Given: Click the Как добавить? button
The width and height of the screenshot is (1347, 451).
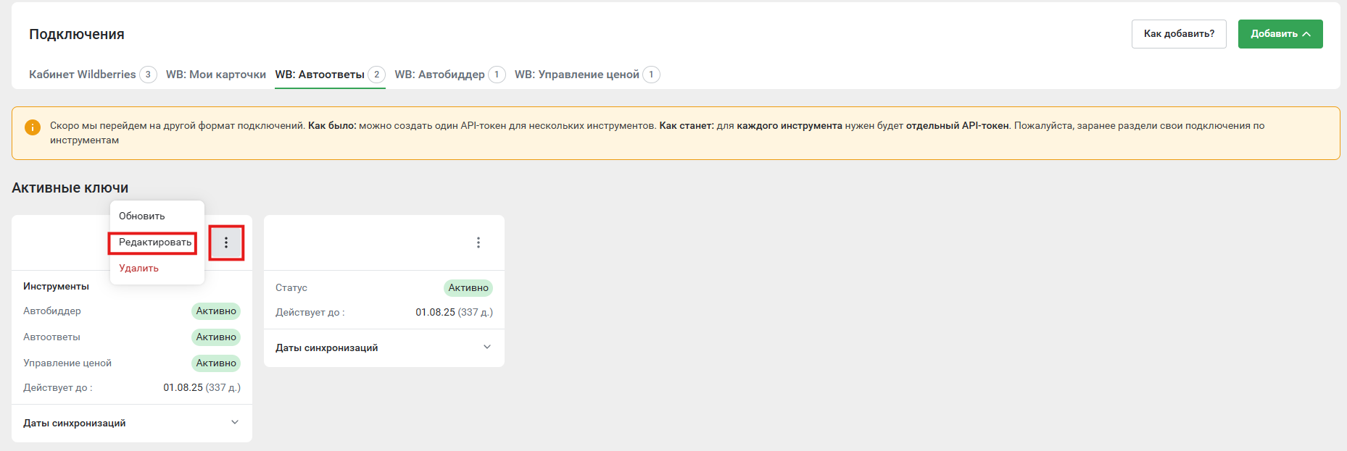Looking at the screenshot, I should coord(1179,34).
